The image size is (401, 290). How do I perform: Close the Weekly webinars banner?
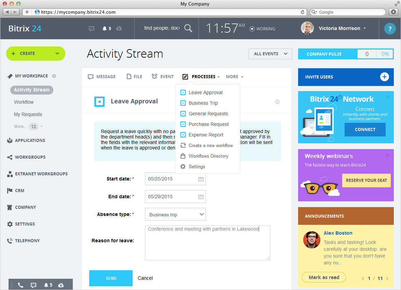pos(387,155)
